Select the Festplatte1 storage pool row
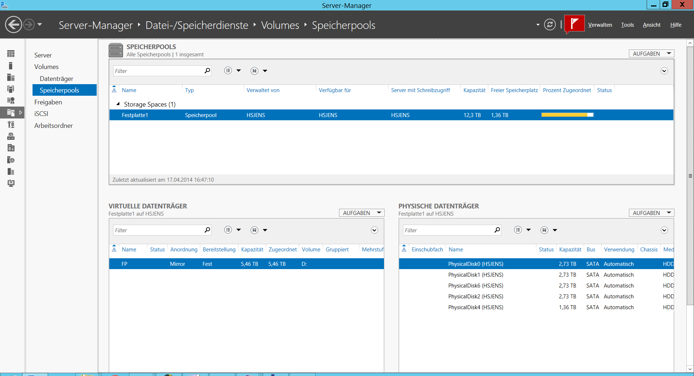694x376 pixels. click(x=391, y=115)
